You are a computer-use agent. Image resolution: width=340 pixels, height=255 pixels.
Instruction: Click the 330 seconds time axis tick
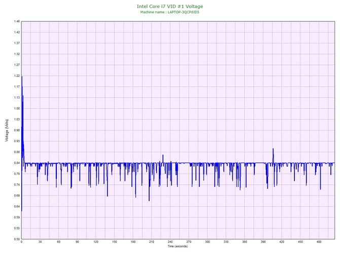(x=226, y=242)
